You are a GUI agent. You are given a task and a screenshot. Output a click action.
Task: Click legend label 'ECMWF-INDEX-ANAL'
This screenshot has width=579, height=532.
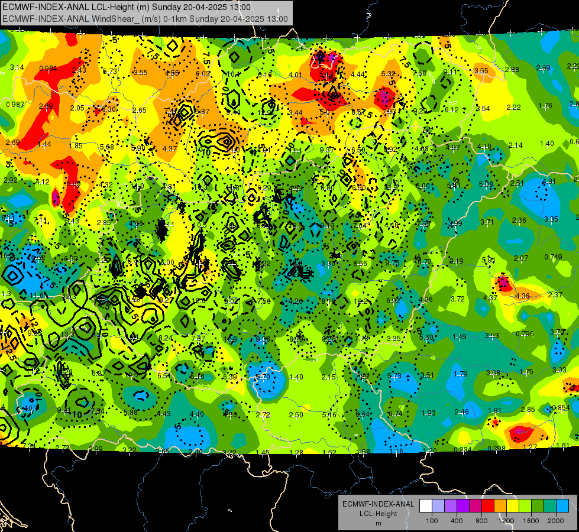pos(378,504)
